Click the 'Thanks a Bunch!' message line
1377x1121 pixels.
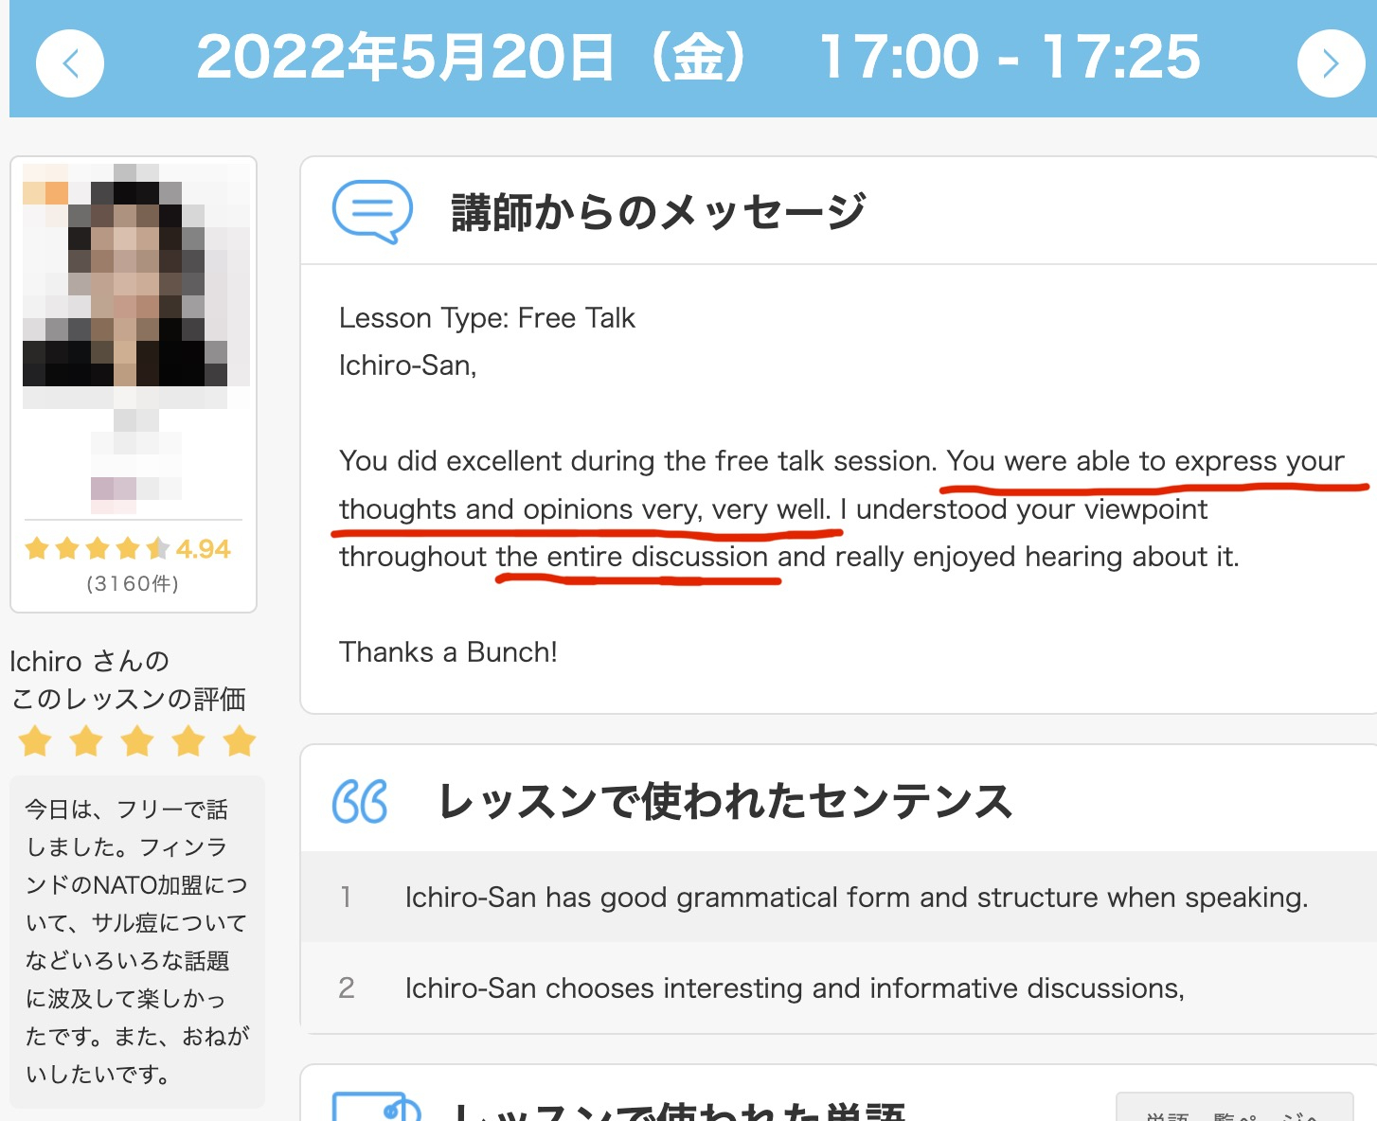point(448,651)
